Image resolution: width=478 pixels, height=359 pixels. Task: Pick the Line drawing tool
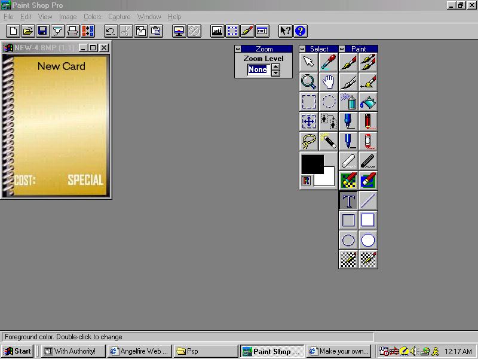click(368, 201)
